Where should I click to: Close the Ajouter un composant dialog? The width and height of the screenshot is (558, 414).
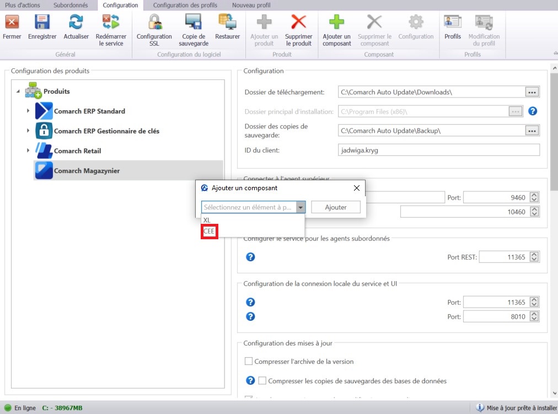click(357, 188)
